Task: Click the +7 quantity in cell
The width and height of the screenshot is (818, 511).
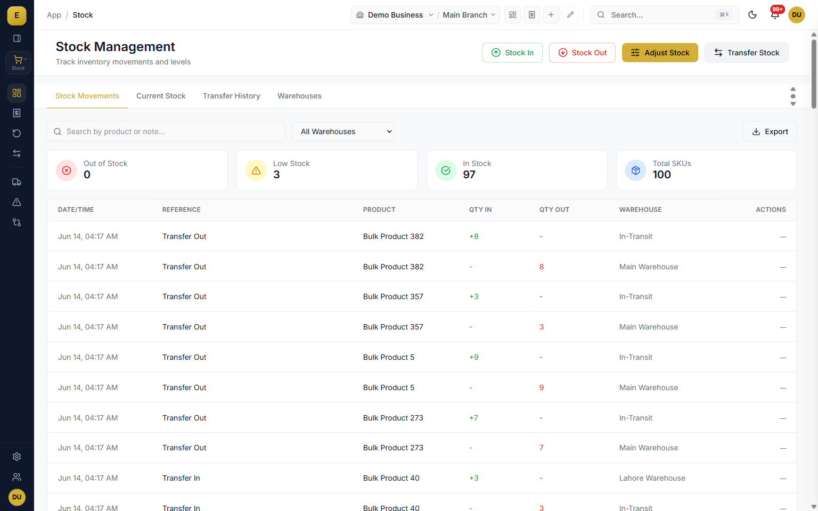Action: pyautogui.click(x=473, y=418)
